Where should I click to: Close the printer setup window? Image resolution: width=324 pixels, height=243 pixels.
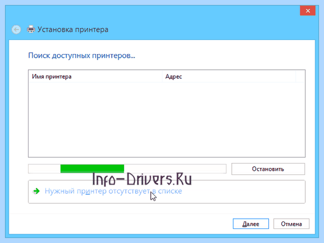click(x=307, y=11)
